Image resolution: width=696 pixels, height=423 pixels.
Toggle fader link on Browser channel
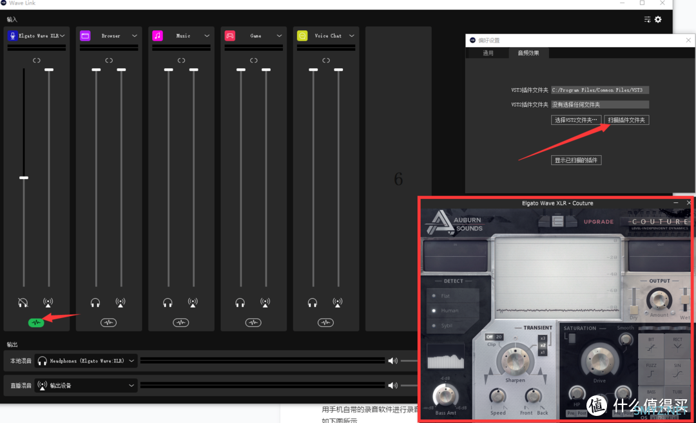pyautogui.click(x=109, y=61)
